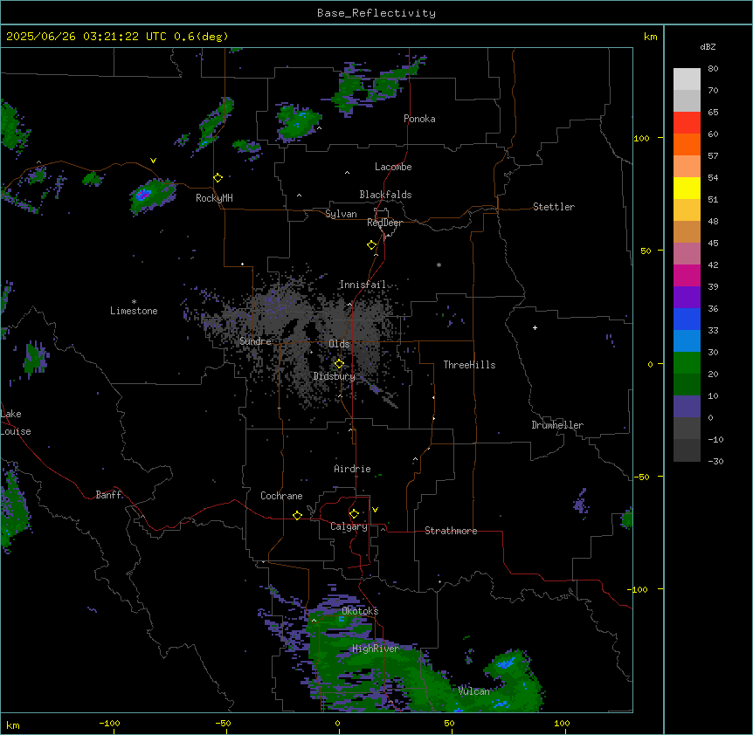Click the Calgary label

pos(349,526)
